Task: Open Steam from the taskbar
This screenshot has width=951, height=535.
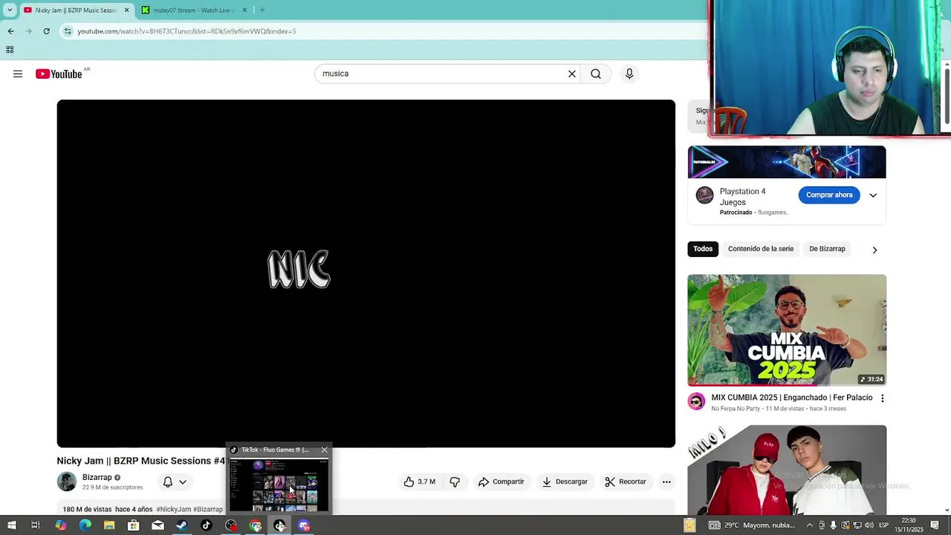Action: pos(182,525)
